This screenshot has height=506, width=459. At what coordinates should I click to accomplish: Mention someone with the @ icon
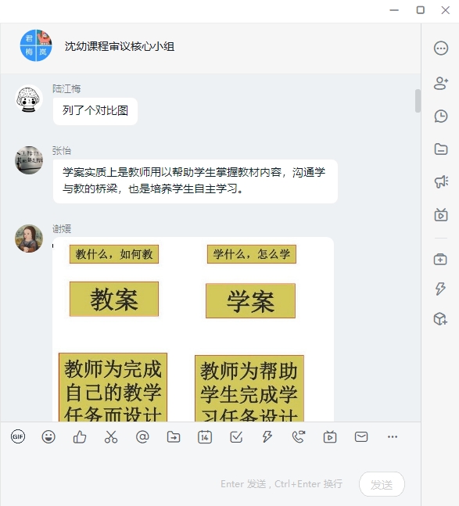click(x=142, y=437)
